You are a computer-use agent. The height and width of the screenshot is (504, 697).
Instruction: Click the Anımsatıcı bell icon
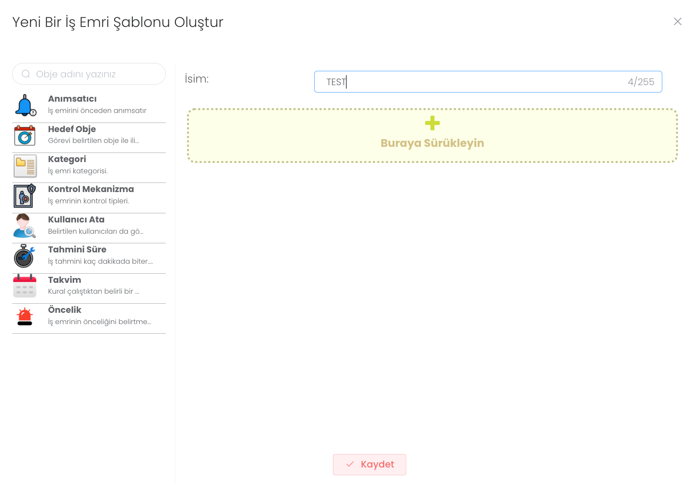[x=25, y=106]
